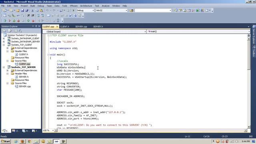
Task: Click the Copy icon in the toolbar
Action: pos(37,10)
